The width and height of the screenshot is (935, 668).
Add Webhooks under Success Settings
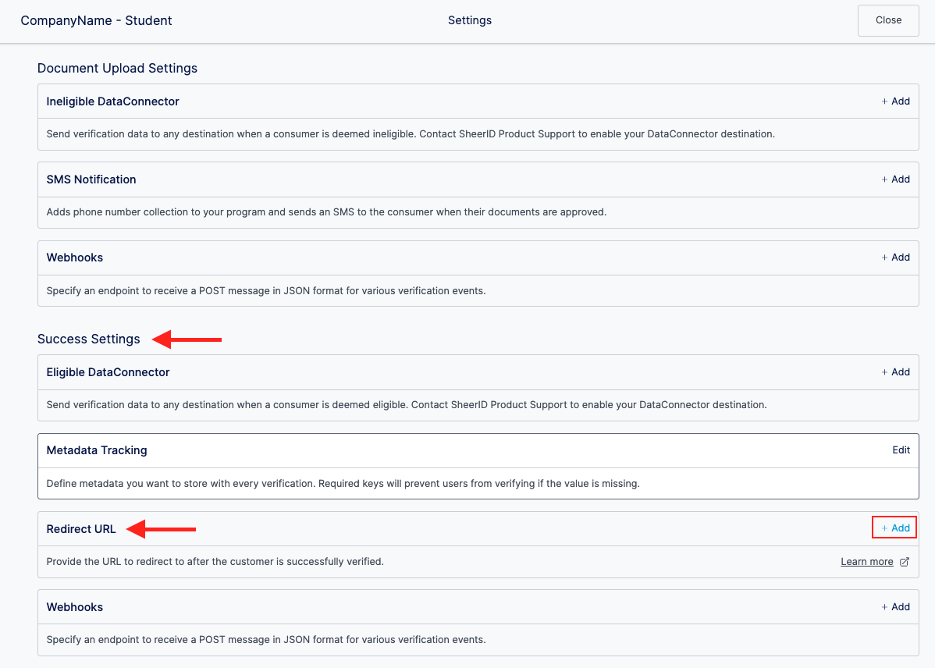(x=895, y=607)
